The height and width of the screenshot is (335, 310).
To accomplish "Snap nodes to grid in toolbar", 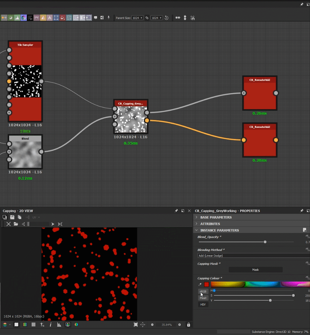I will pos(193,18).
